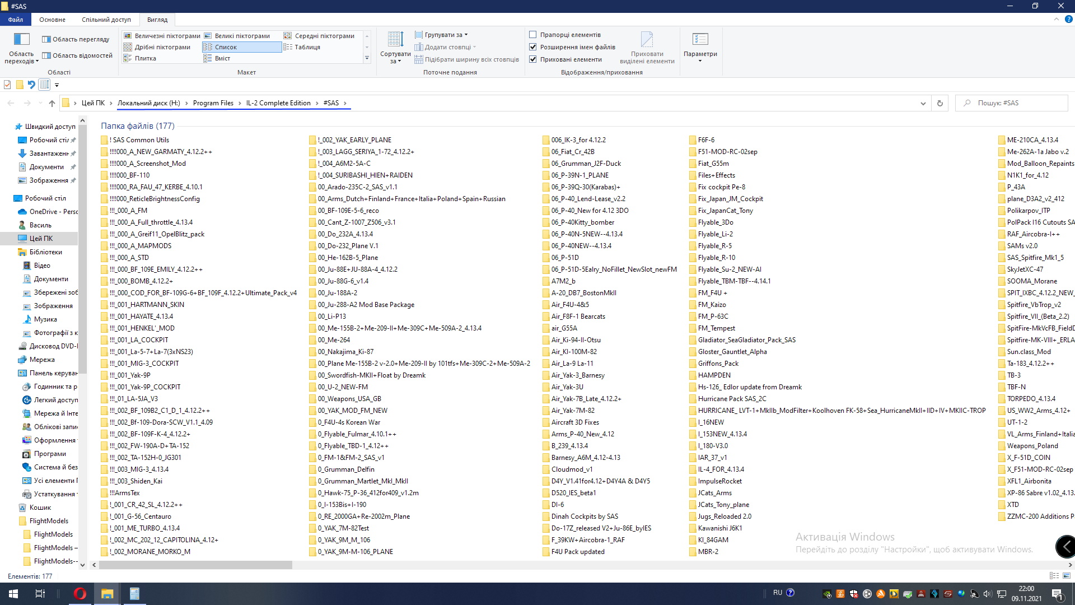Viewport: 1075px width, 605px height.
Task: Click the address bar refresh icon
Action: coord(940,103)
